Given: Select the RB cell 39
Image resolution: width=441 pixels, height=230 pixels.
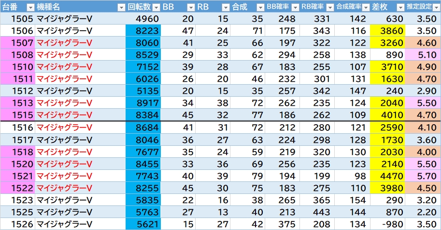Looking at the screenshot, I should click(x=213, y=176).
